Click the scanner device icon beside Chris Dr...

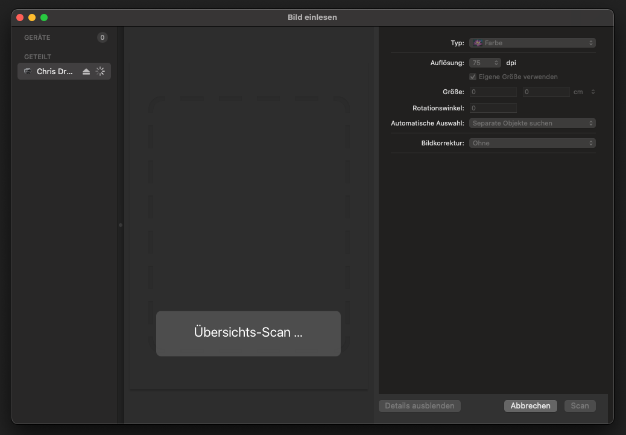(x=28, y=71)
